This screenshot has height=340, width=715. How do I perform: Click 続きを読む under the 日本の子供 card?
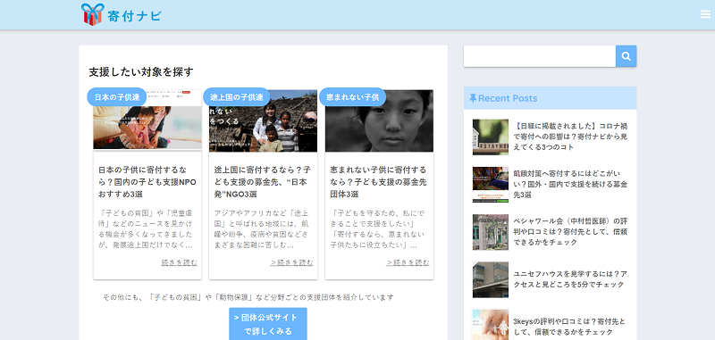coord(180,262)
